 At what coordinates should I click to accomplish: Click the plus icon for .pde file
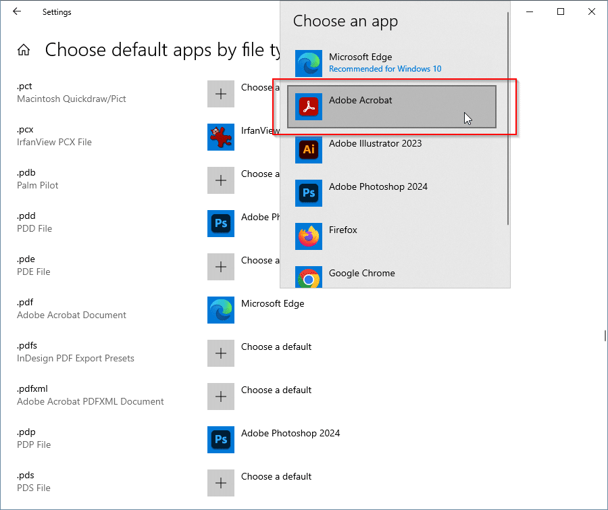click(x=221, y=267)
